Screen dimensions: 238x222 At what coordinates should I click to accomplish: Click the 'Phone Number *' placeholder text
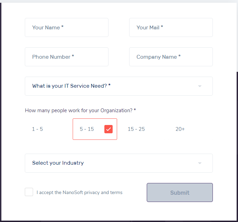coord(53,57)
